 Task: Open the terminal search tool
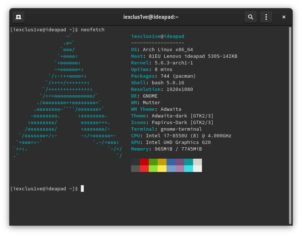pyautogui.click(x=250, y=17)
